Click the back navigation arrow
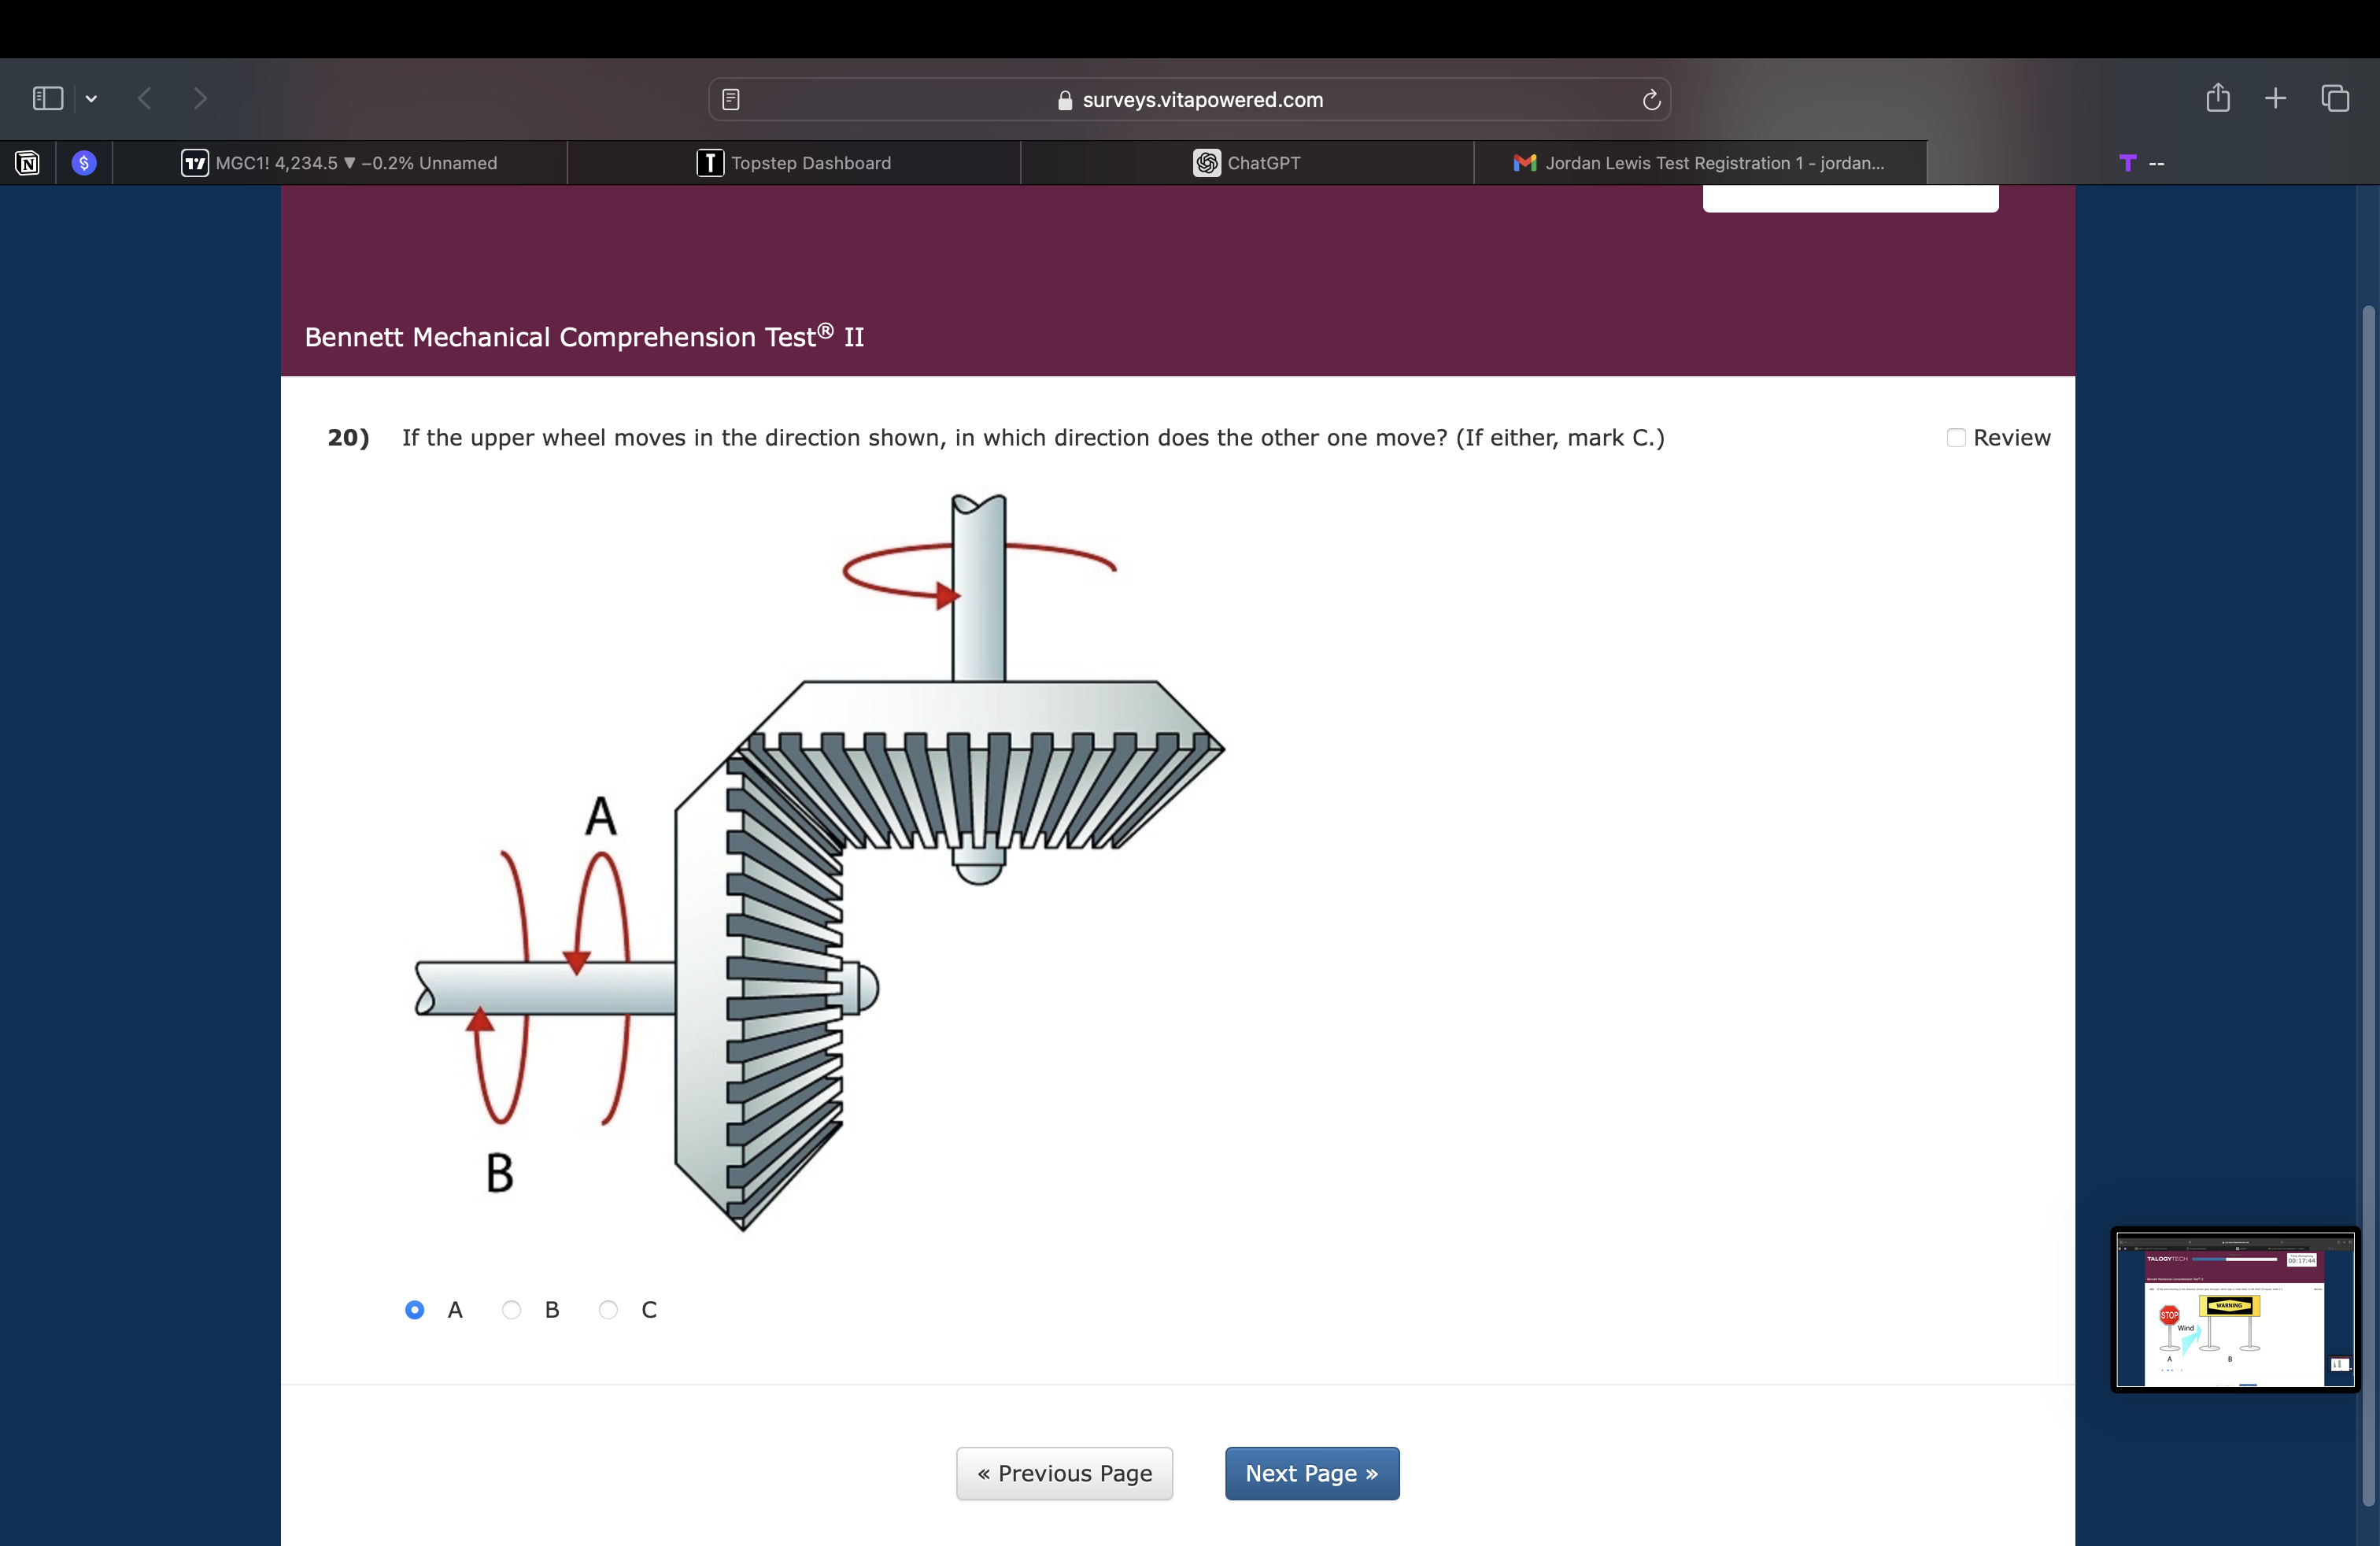This screenshot has height=1546, width=2380. 145,98
